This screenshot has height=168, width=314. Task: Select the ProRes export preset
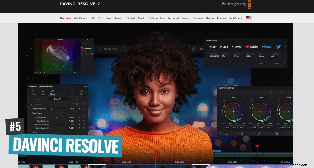coord(236,47)
